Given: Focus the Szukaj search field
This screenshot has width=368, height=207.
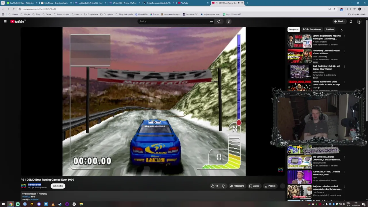Looking at the screenshot, I should point(174,21).
